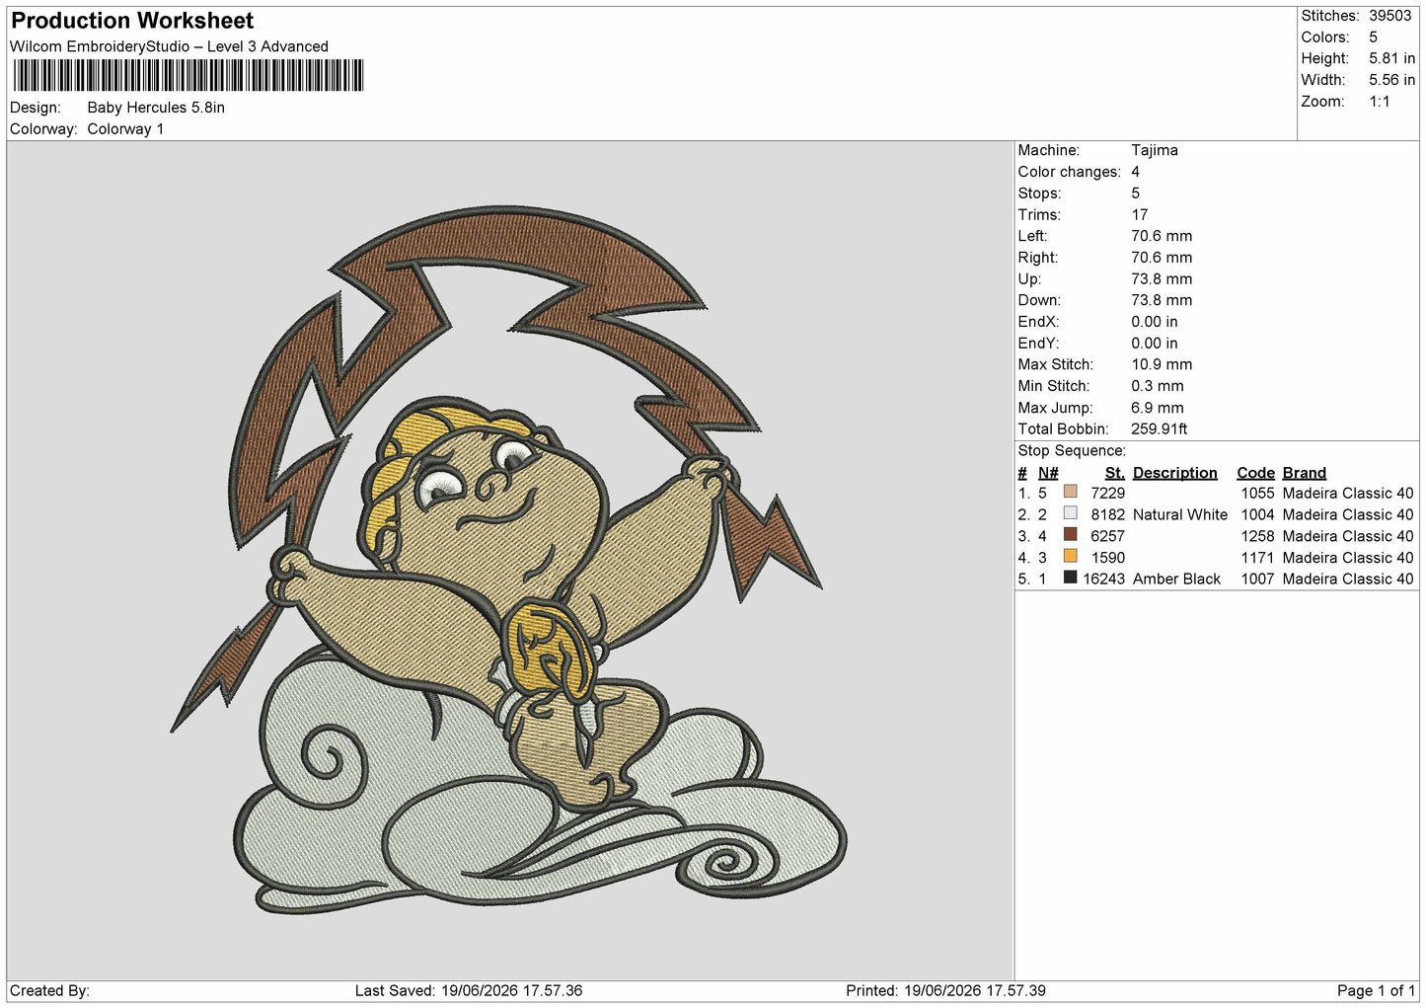The image size is (1426, 1008).
Task: Click the orange-yellow swatch for thread 1171
Action: pyautogui.click(x=1070, y=556)
